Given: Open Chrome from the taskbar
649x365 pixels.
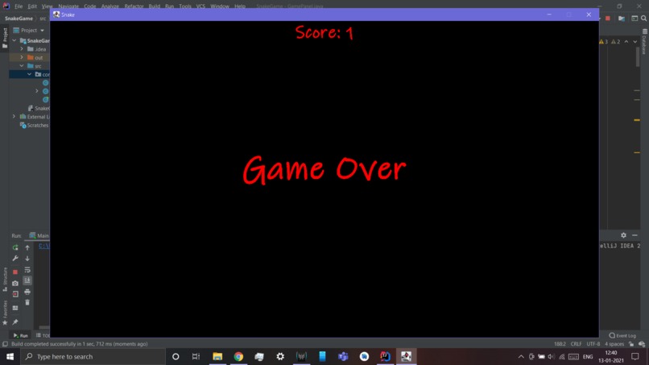Looking at the screenshot, I should click(x=238, y=356).
